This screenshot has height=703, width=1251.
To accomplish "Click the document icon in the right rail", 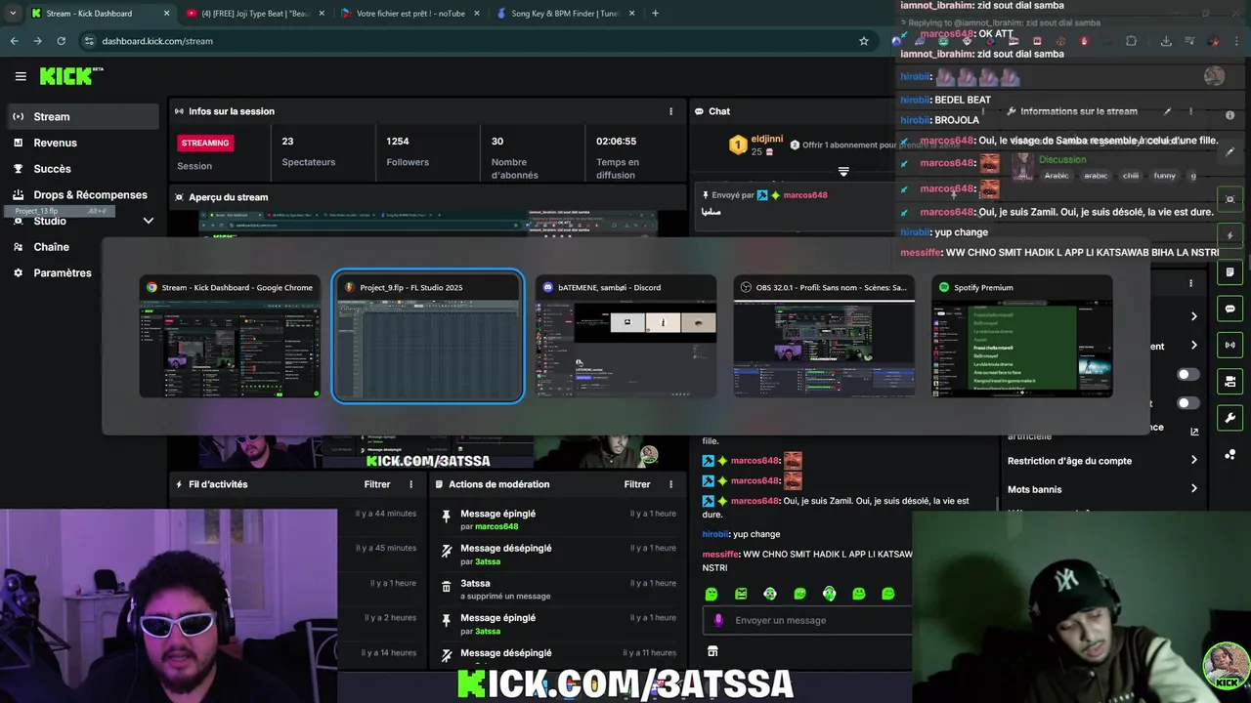I will (x=1230, y=271).
